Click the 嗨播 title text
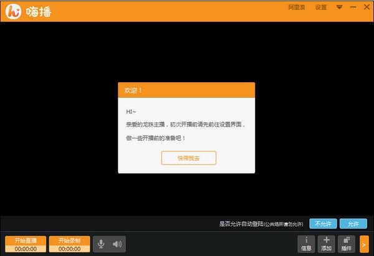Screen dimensions: 374x256 (x=39, y=12)
